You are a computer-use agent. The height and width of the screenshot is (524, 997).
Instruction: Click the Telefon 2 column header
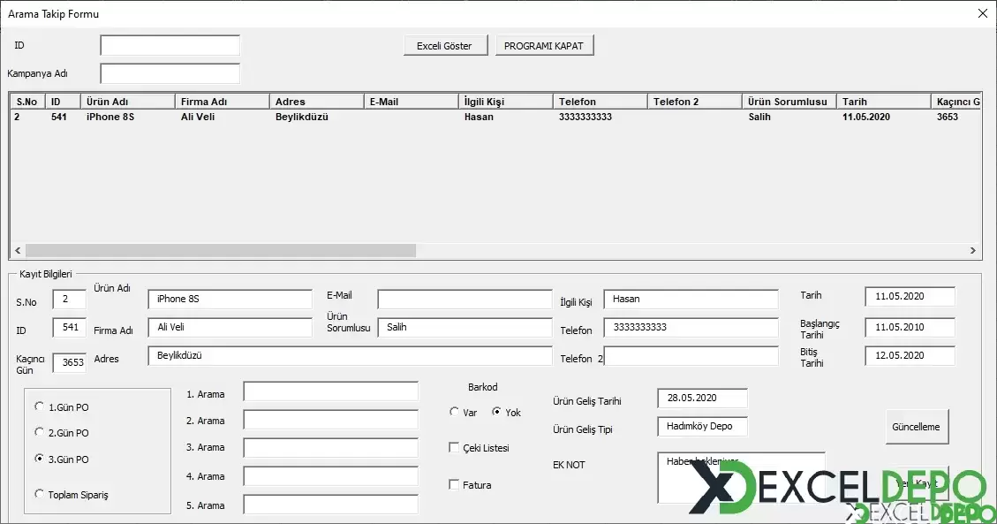[694, 102]
